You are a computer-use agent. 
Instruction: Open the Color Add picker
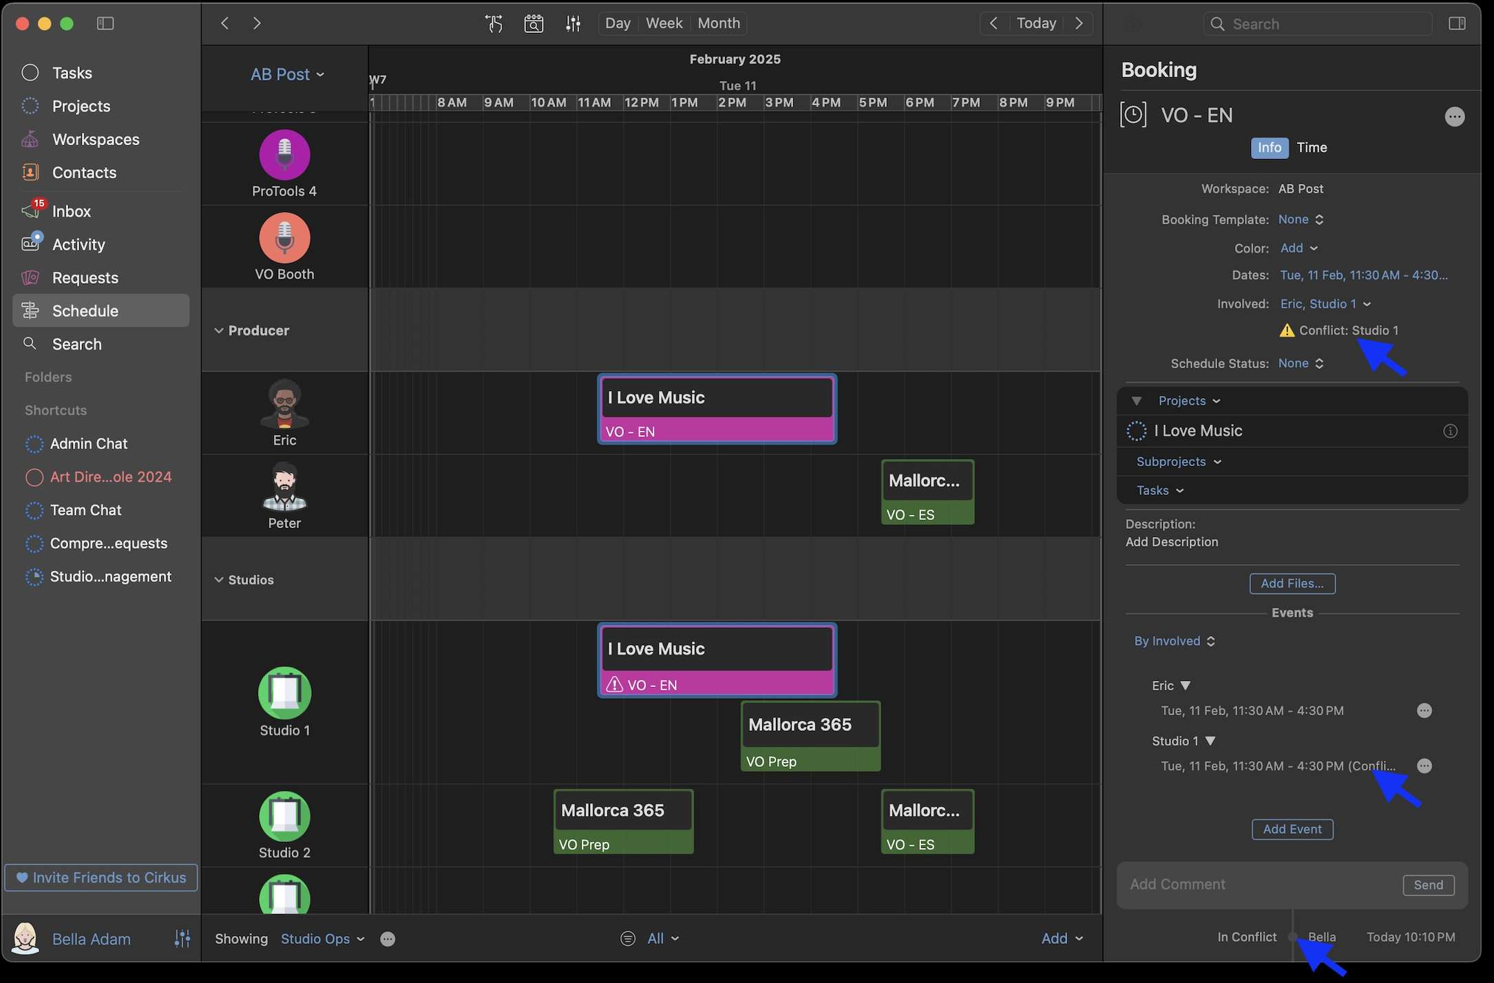[x=1298, y=248]
